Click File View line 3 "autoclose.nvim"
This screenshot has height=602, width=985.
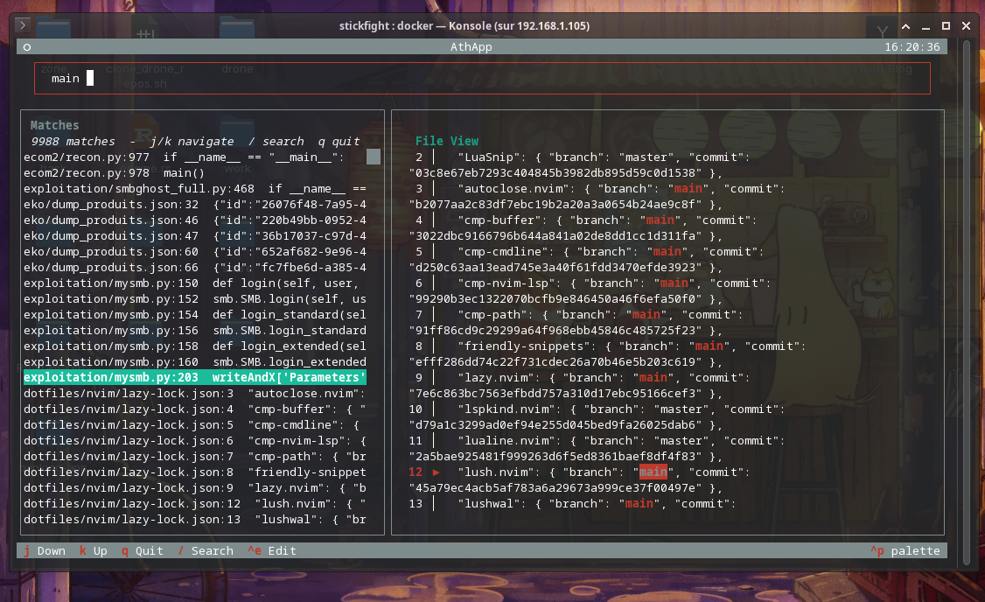597,196
